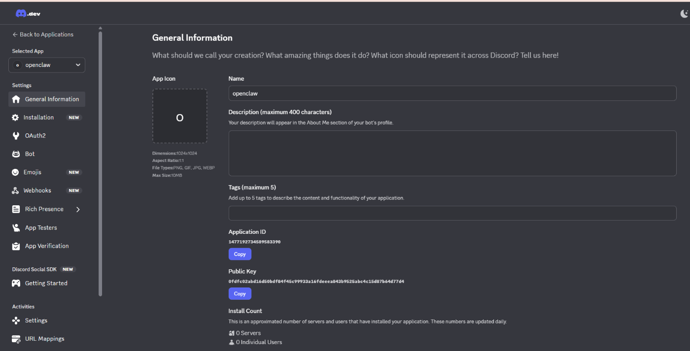Copy the Public Key
690x351 pixels.
(240, 294)
